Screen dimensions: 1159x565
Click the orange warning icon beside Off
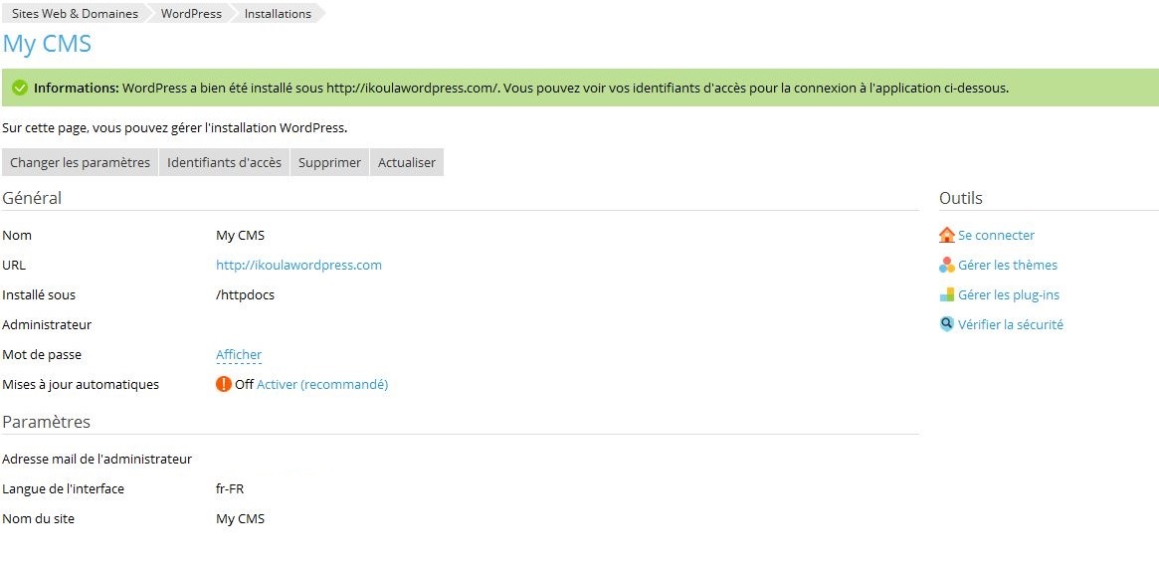pos(224,385)
